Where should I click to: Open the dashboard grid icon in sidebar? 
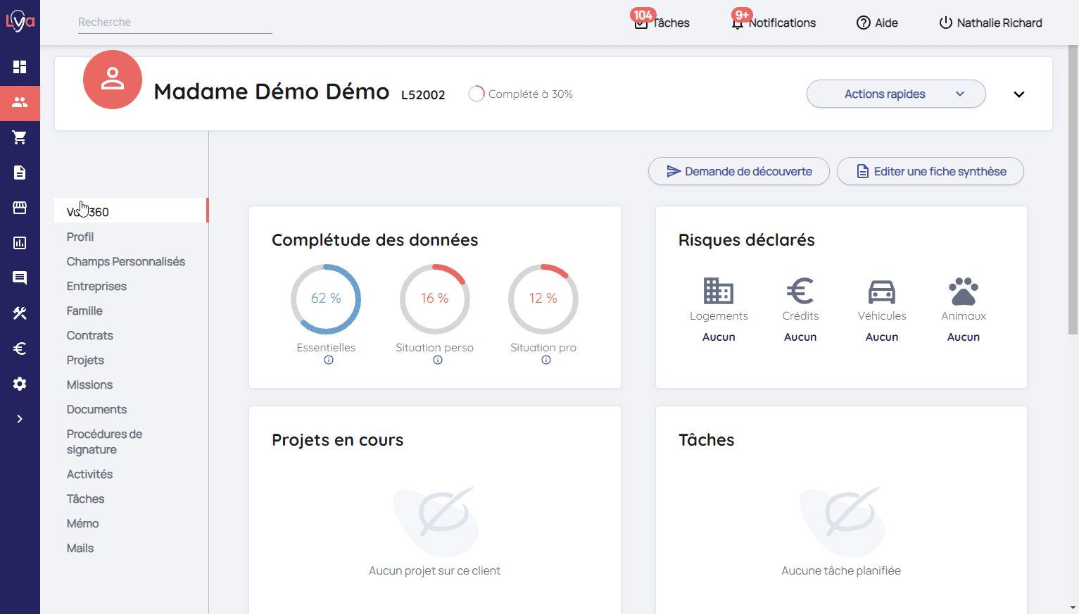[x=20, y=67]
